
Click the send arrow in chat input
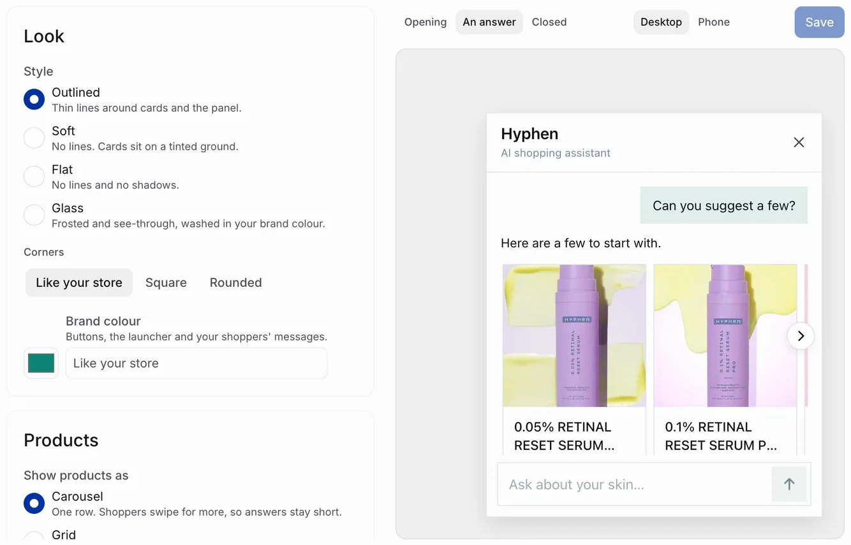[x=789, y=484]
